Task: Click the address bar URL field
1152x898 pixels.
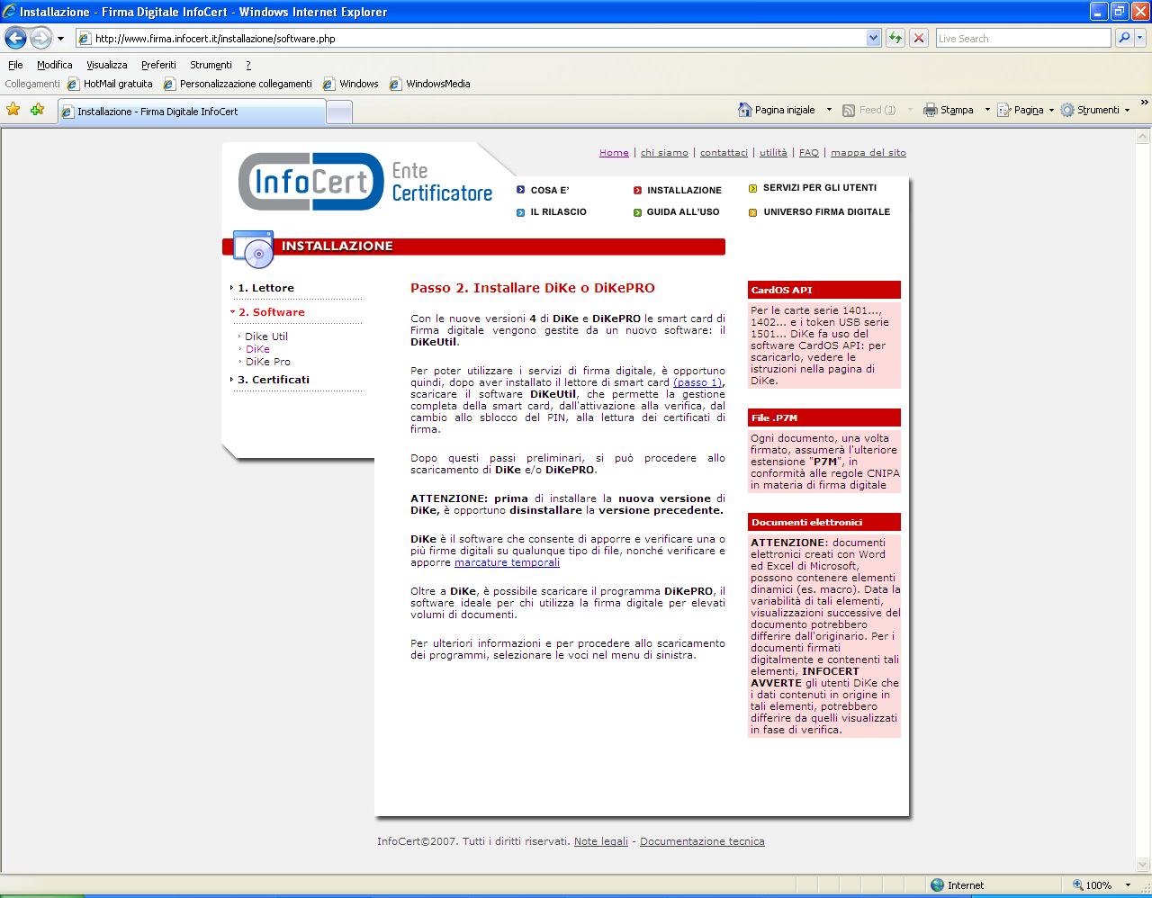Action: pos(471,39)
